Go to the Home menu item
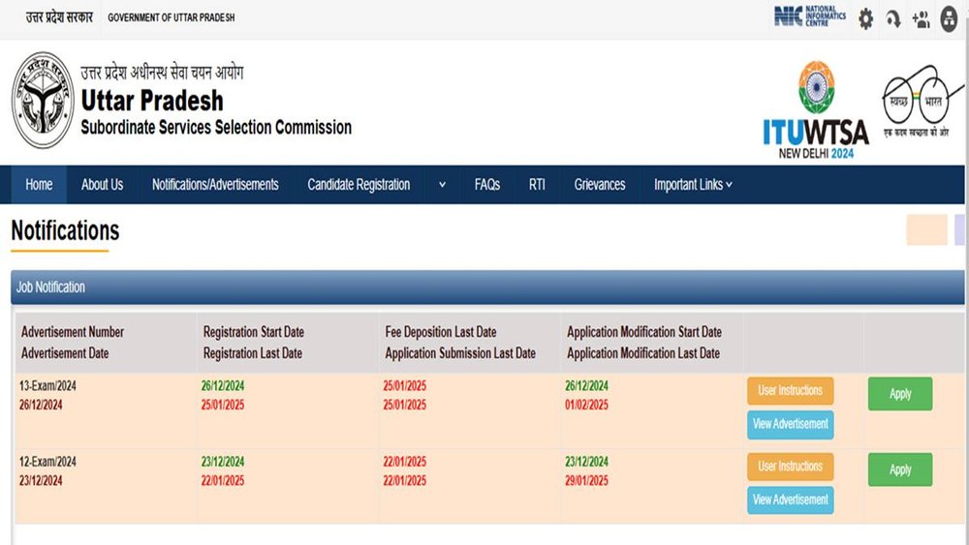 pos(39,185)
